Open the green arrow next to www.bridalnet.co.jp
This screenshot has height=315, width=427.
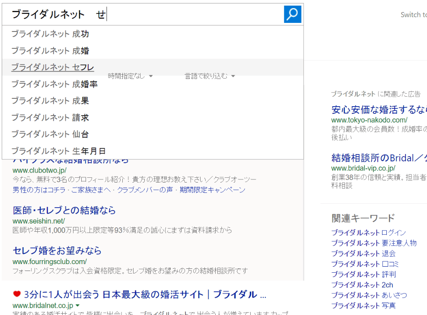click(x=77, y=306)
